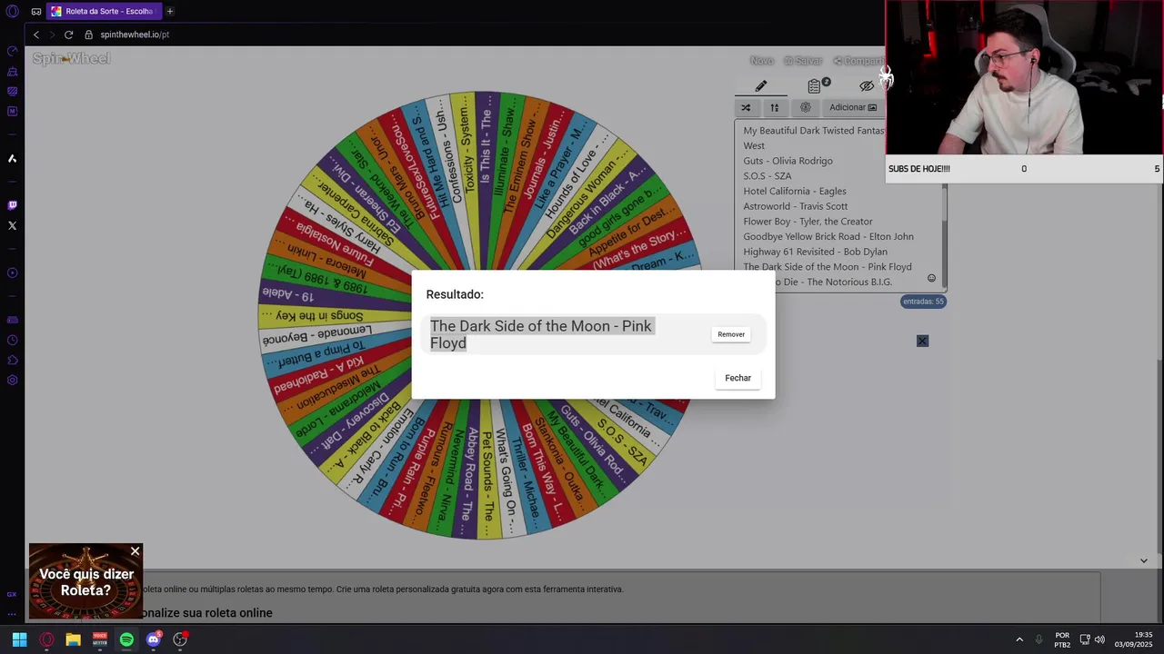The height and width of the screenshot is (654, 1164).
Task: Click the address bar URL field
Action: coord(135,35)
